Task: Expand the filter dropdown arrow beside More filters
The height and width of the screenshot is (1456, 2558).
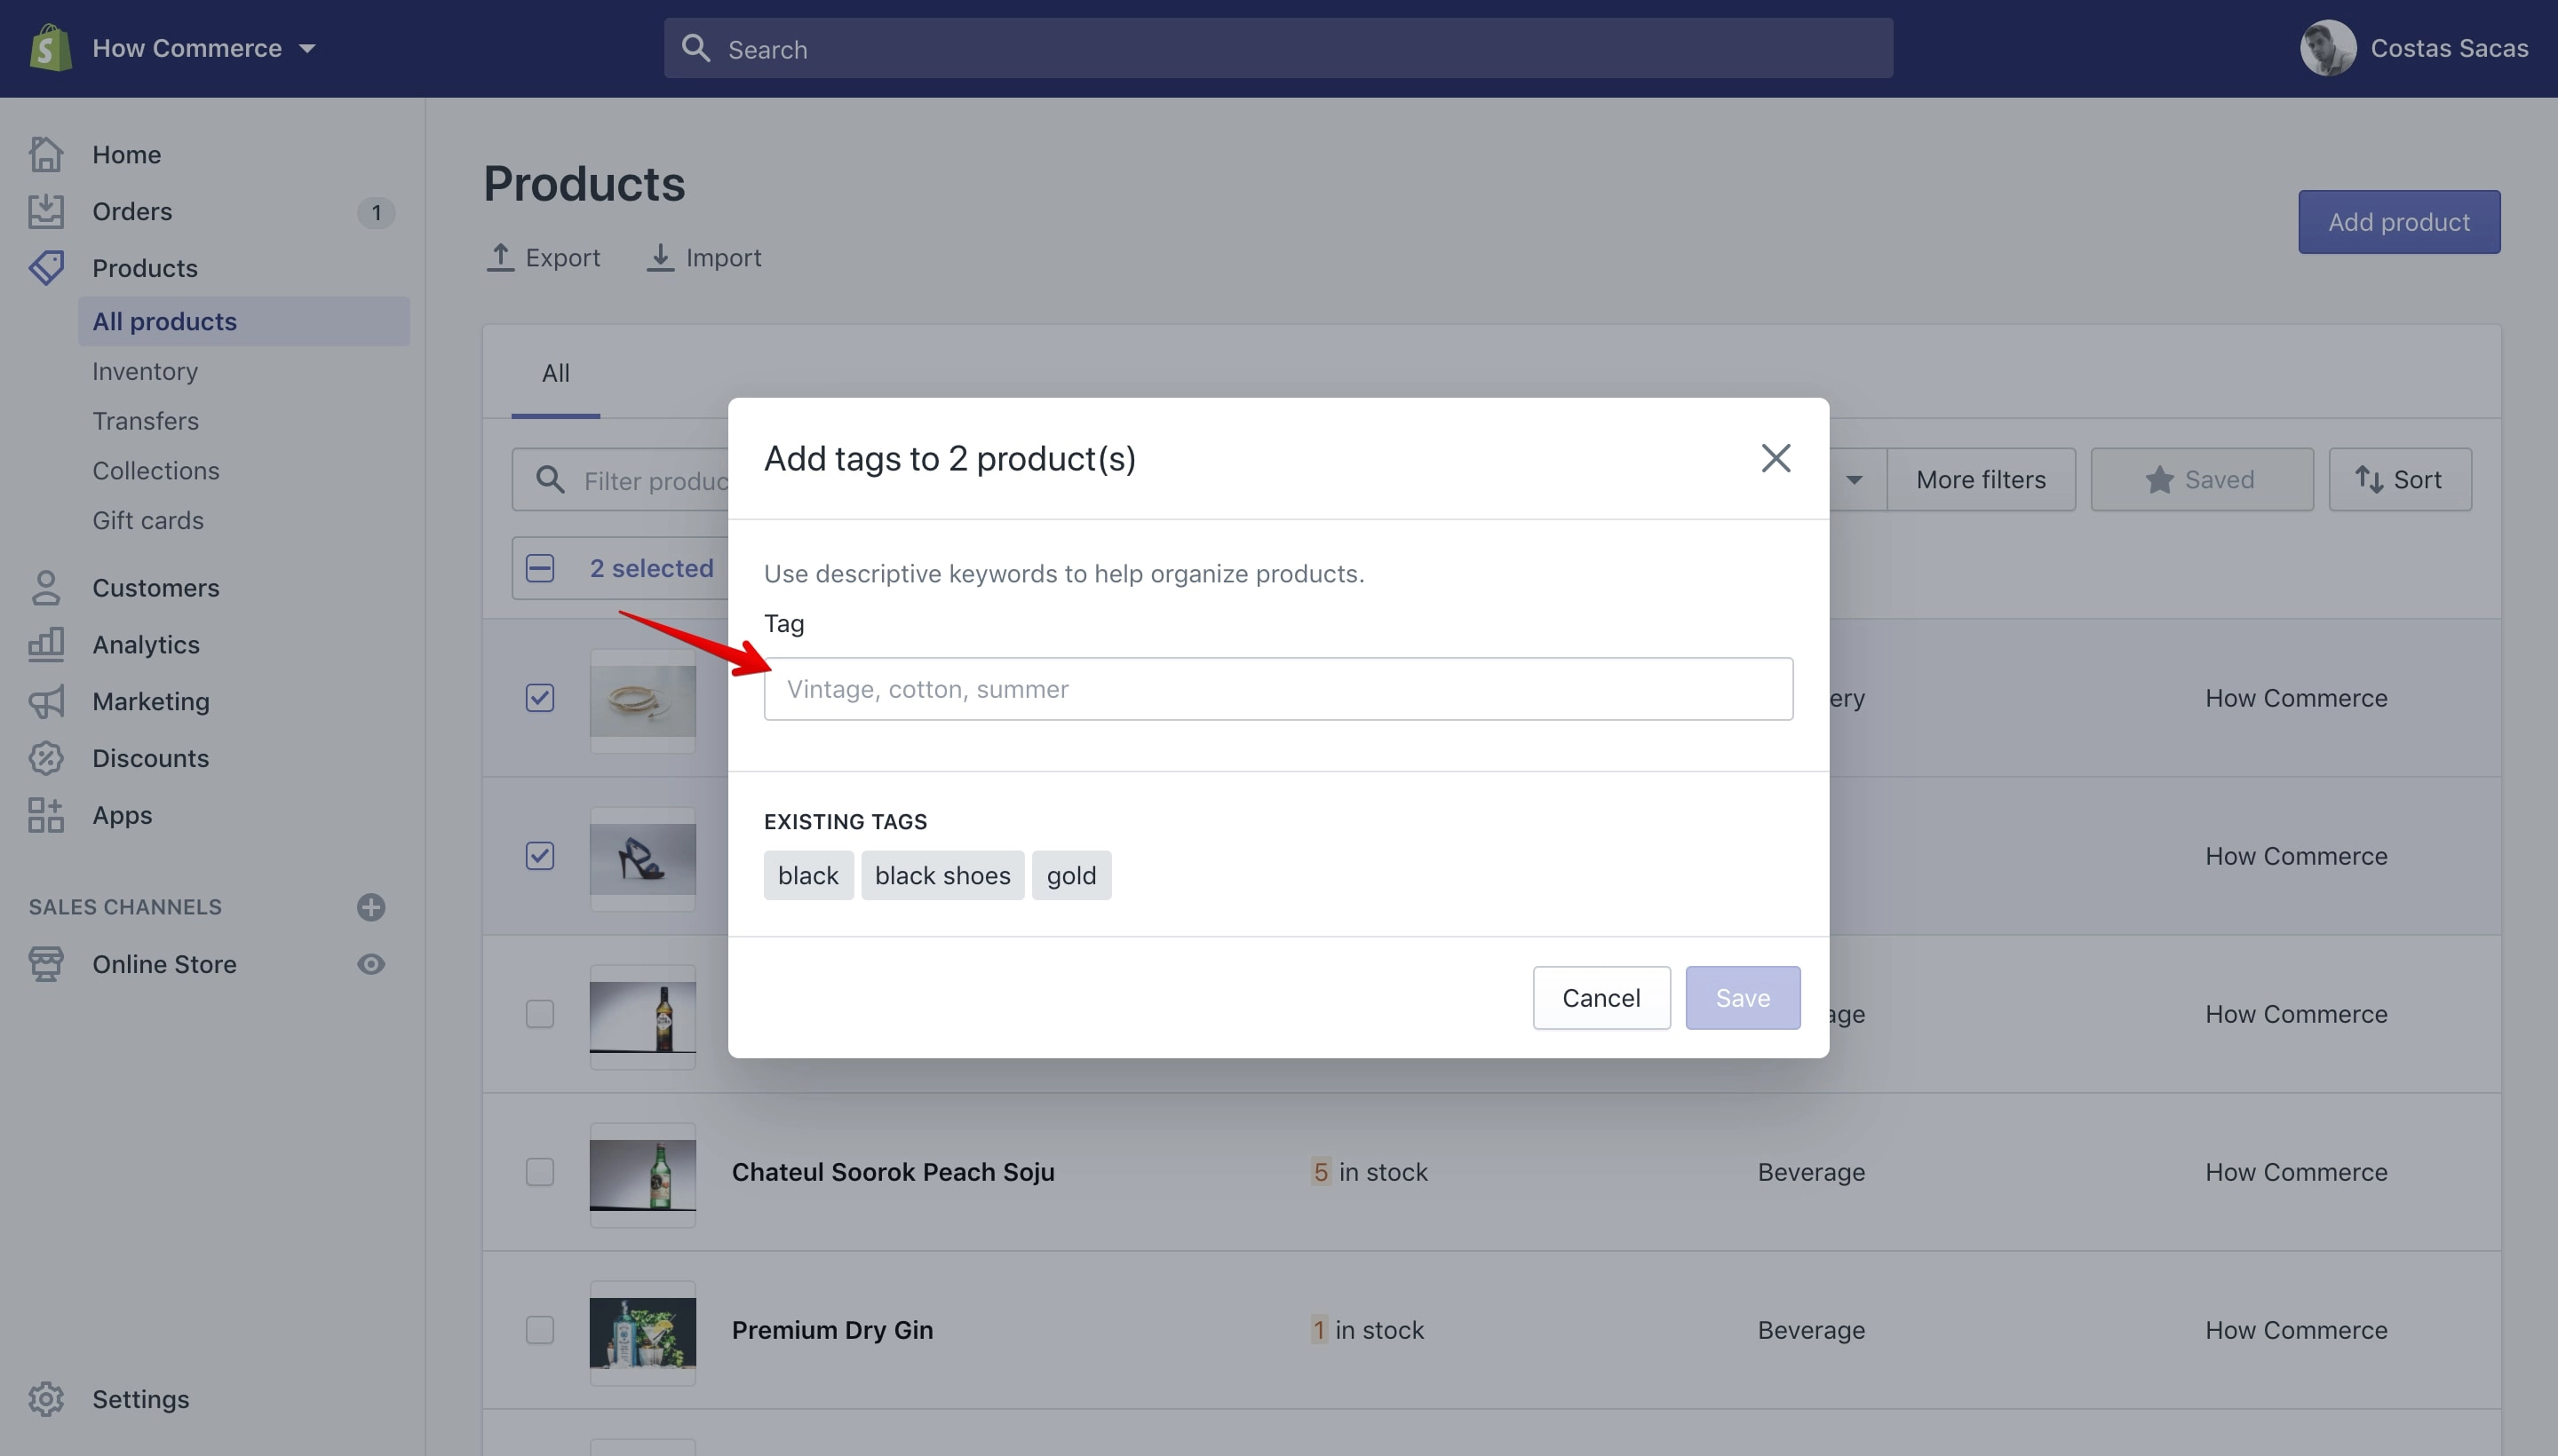Action: pos(1854,480)
